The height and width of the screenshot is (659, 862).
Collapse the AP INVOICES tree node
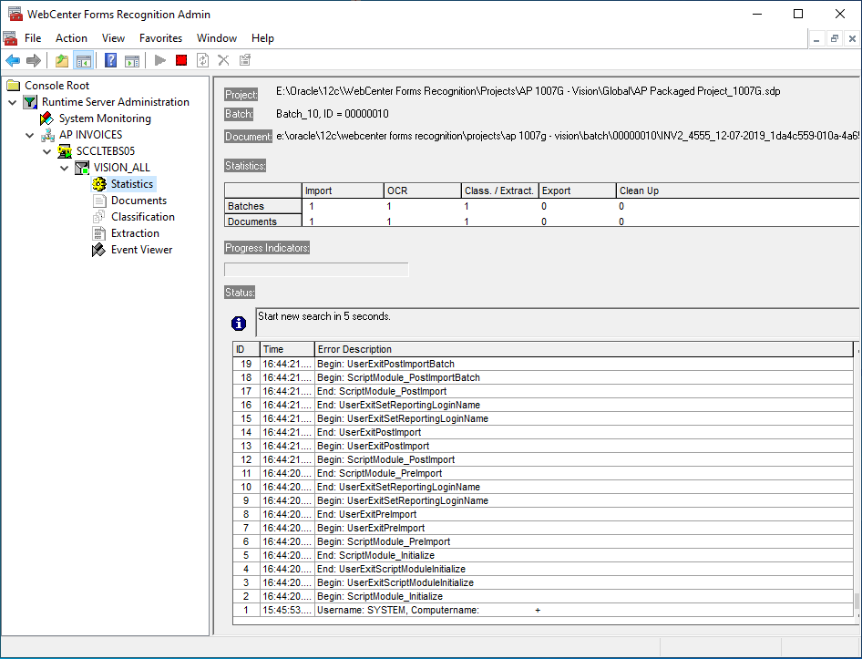30,135
